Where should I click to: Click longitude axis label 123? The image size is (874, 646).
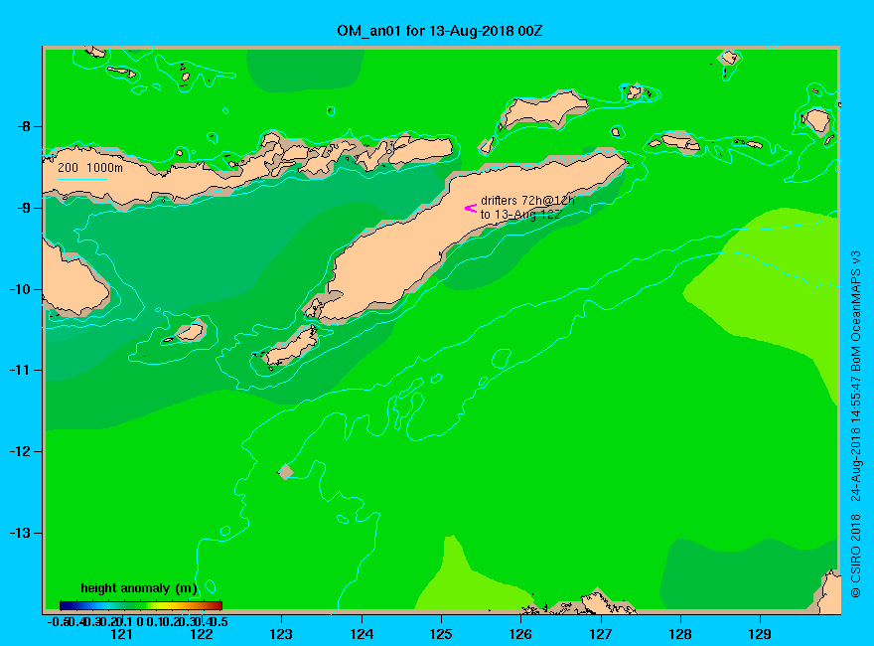(281, 634)
